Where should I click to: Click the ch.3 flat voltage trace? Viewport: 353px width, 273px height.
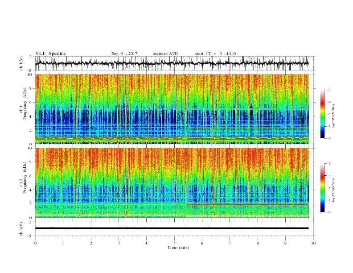[x=172, y=228]
